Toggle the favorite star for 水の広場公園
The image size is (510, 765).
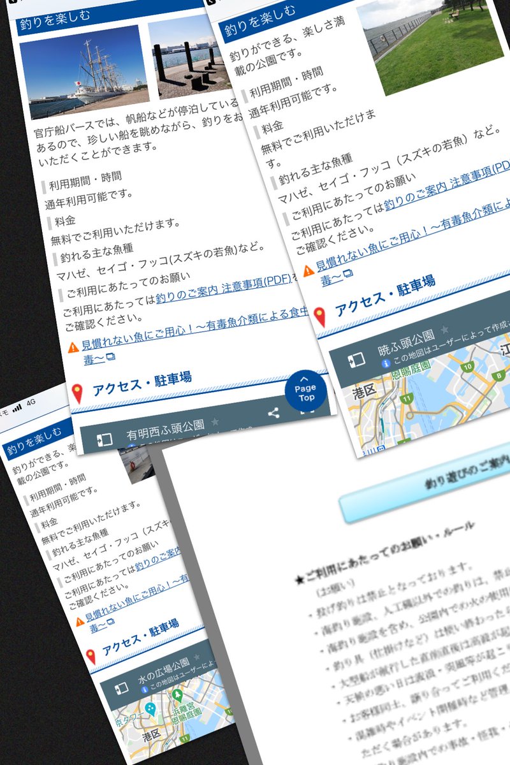196,659
